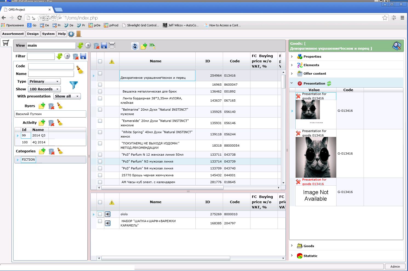Open the grid columns layout icon
This screenshot has height=271, width=408.
tap(112, 46)
